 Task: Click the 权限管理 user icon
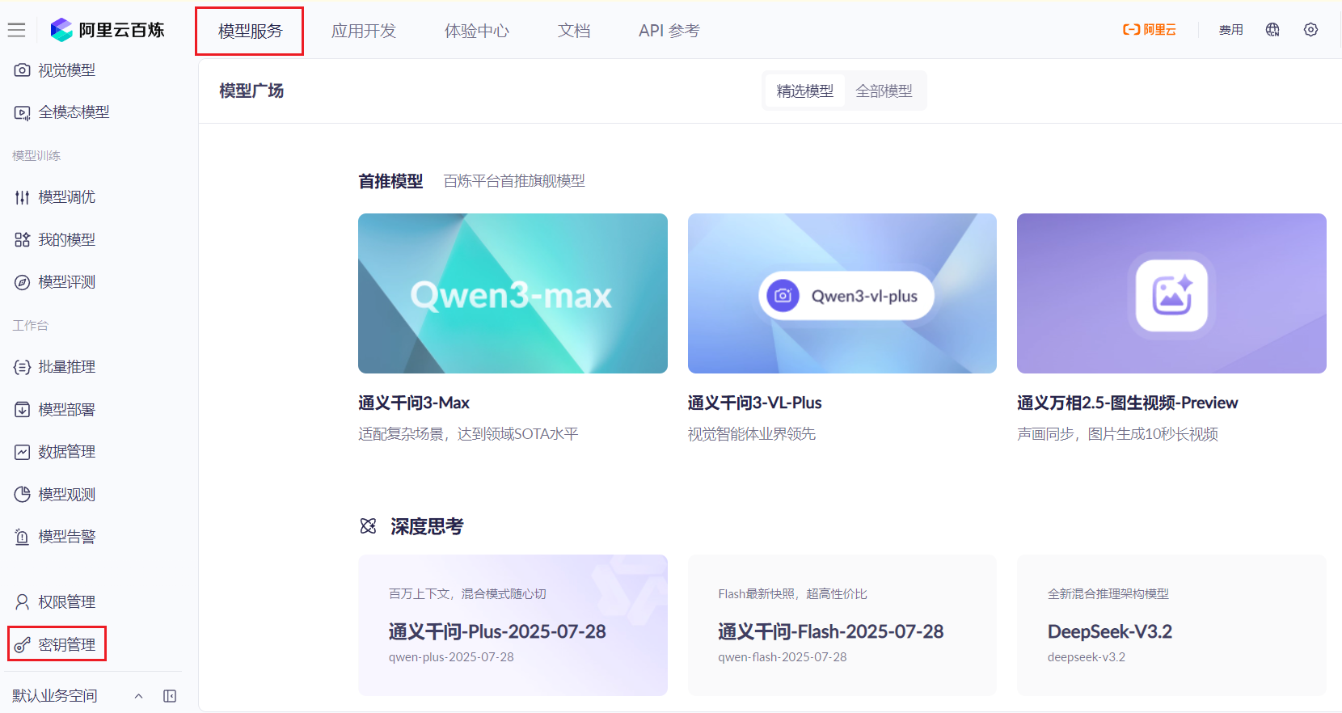pyautogui.click(x=23, y=602)
